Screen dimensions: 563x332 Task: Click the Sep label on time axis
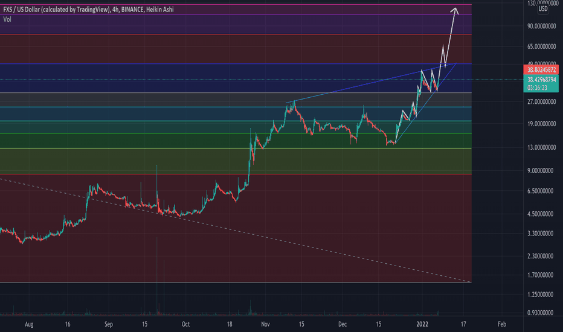109,325
